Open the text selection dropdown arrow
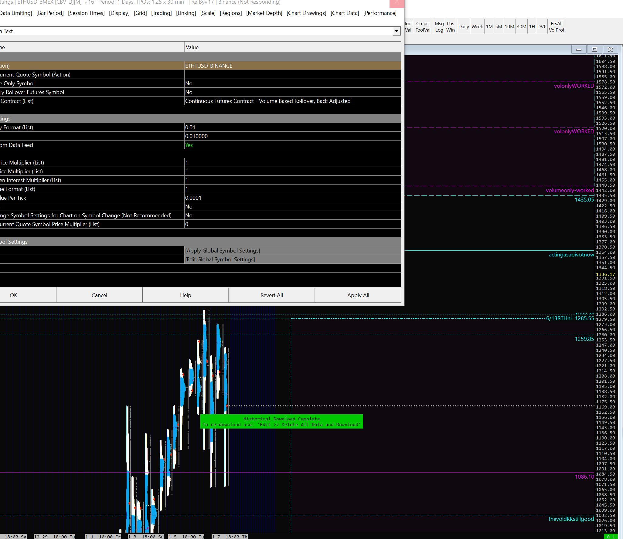The height and width of the screenshot is (539, 623). pos(397,31)
